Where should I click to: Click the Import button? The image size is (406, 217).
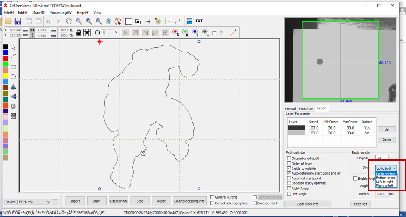pos(75,201)
